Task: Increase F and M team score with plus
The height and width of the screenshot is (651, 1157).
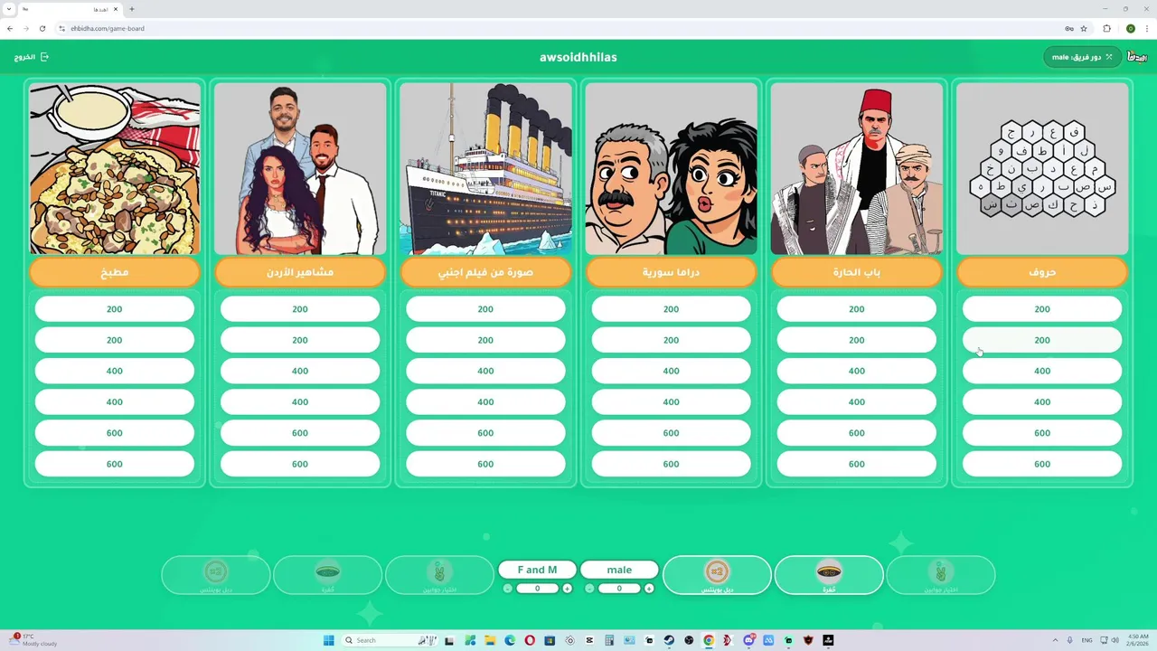Action: tap(568, 589)
